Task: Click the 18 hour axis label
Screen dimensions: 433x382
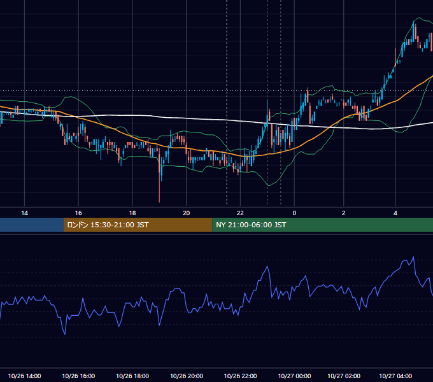Action: tap(132, 213)
